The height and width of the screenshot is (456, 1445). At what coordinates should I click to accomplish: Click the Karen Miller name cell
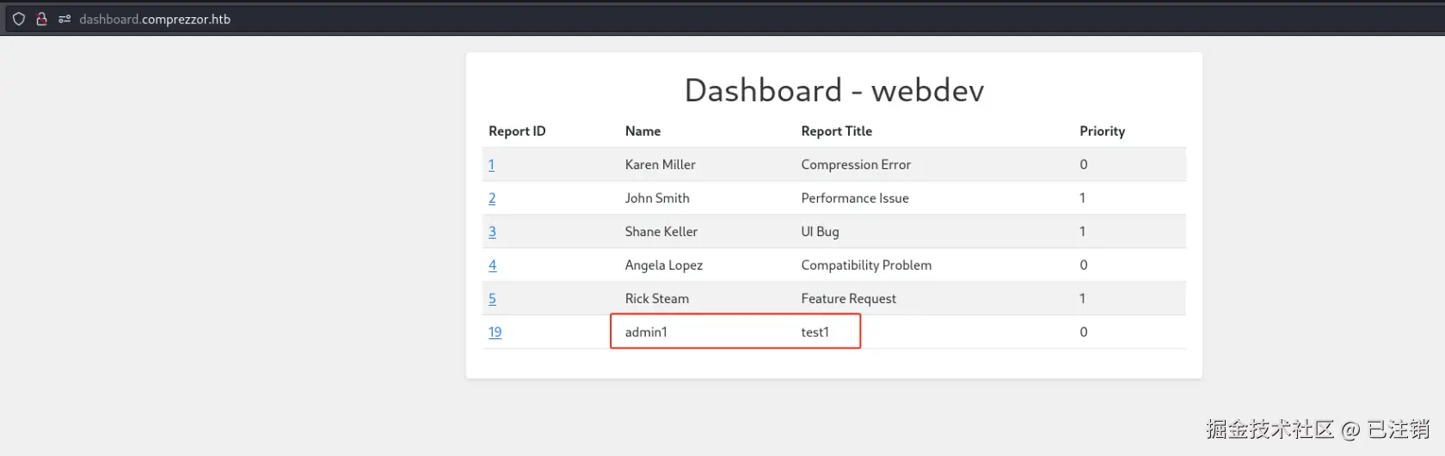point(660,165)
